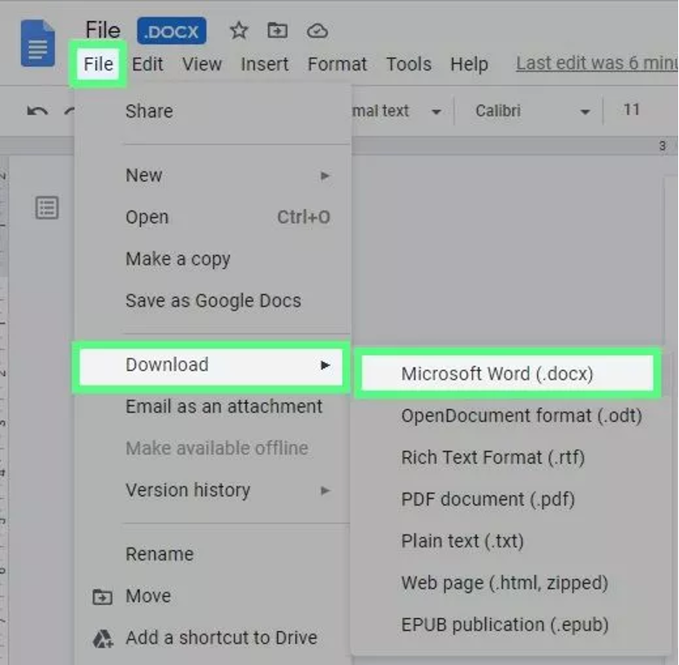Open the paragraph style dropdown
The width and height of the screenshot is (679, 665).
click(x=397, y=111)
